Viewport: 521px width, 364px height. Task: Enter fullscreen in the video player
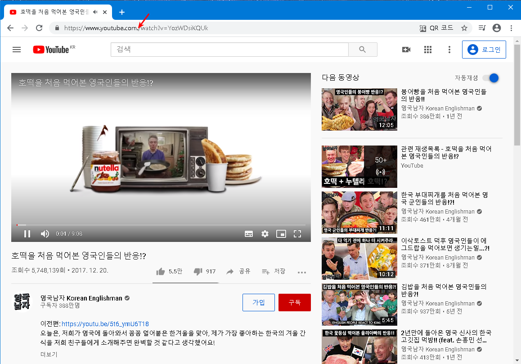click(x=297, y=234)
